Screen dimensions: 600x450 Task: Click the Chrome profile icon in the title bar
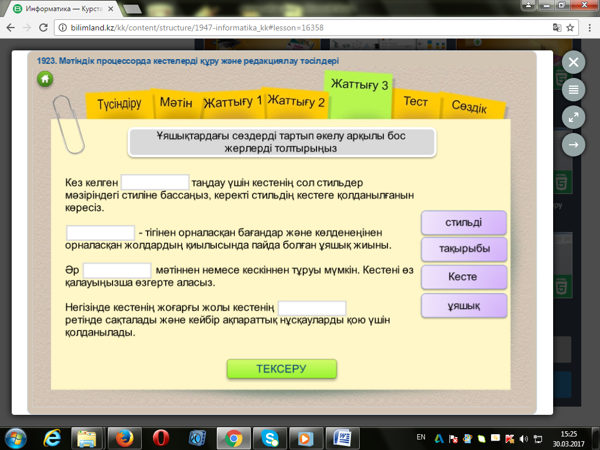529,5
